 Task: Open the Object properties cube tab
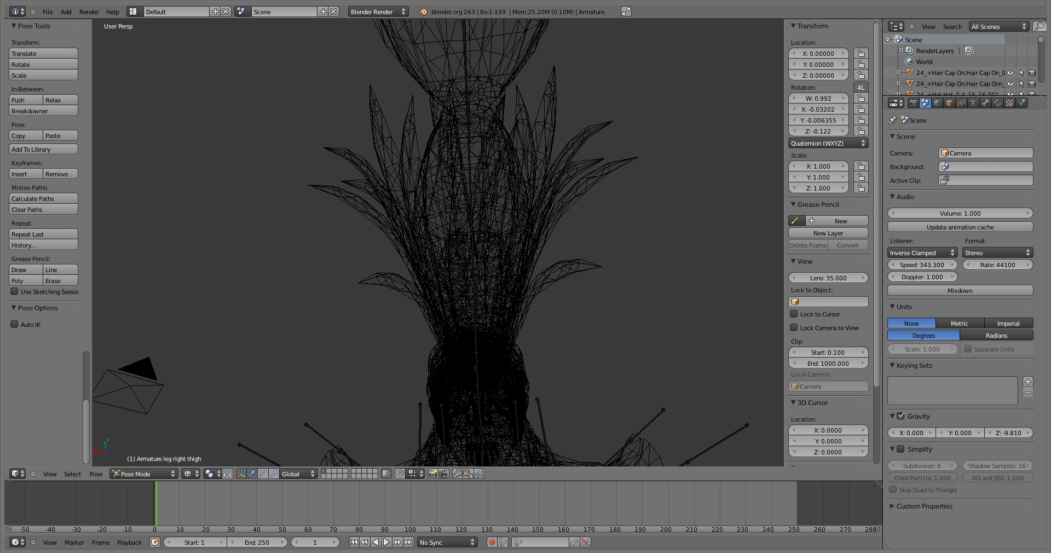tap(949, 103)
